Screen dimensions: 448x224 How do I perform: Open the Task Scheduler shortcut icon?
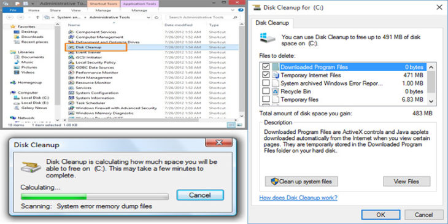click(x=71, y=103)
